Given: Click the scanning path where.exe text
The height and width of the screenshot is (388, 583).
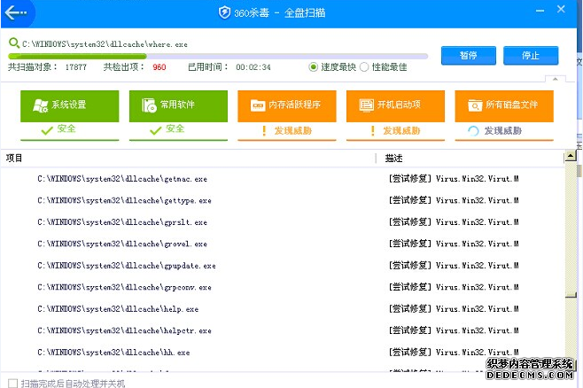Looking at the screenshot, I should coord(105,44).
